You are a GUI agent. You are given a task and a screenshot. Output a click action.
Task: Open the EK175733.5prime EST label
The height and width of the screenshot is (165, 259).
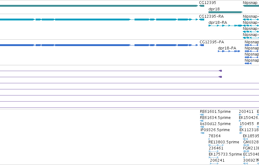[x=225, y=154]
